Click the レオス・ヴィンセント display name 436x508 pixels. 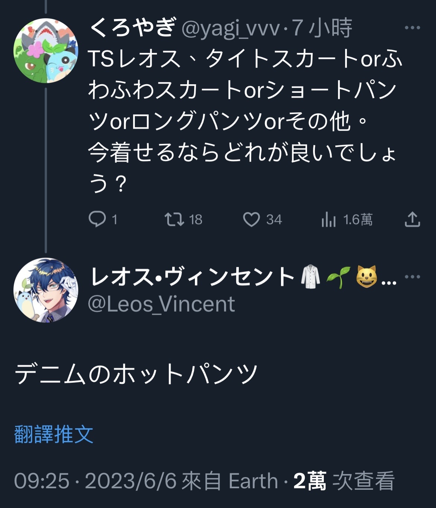click(192, 277)
